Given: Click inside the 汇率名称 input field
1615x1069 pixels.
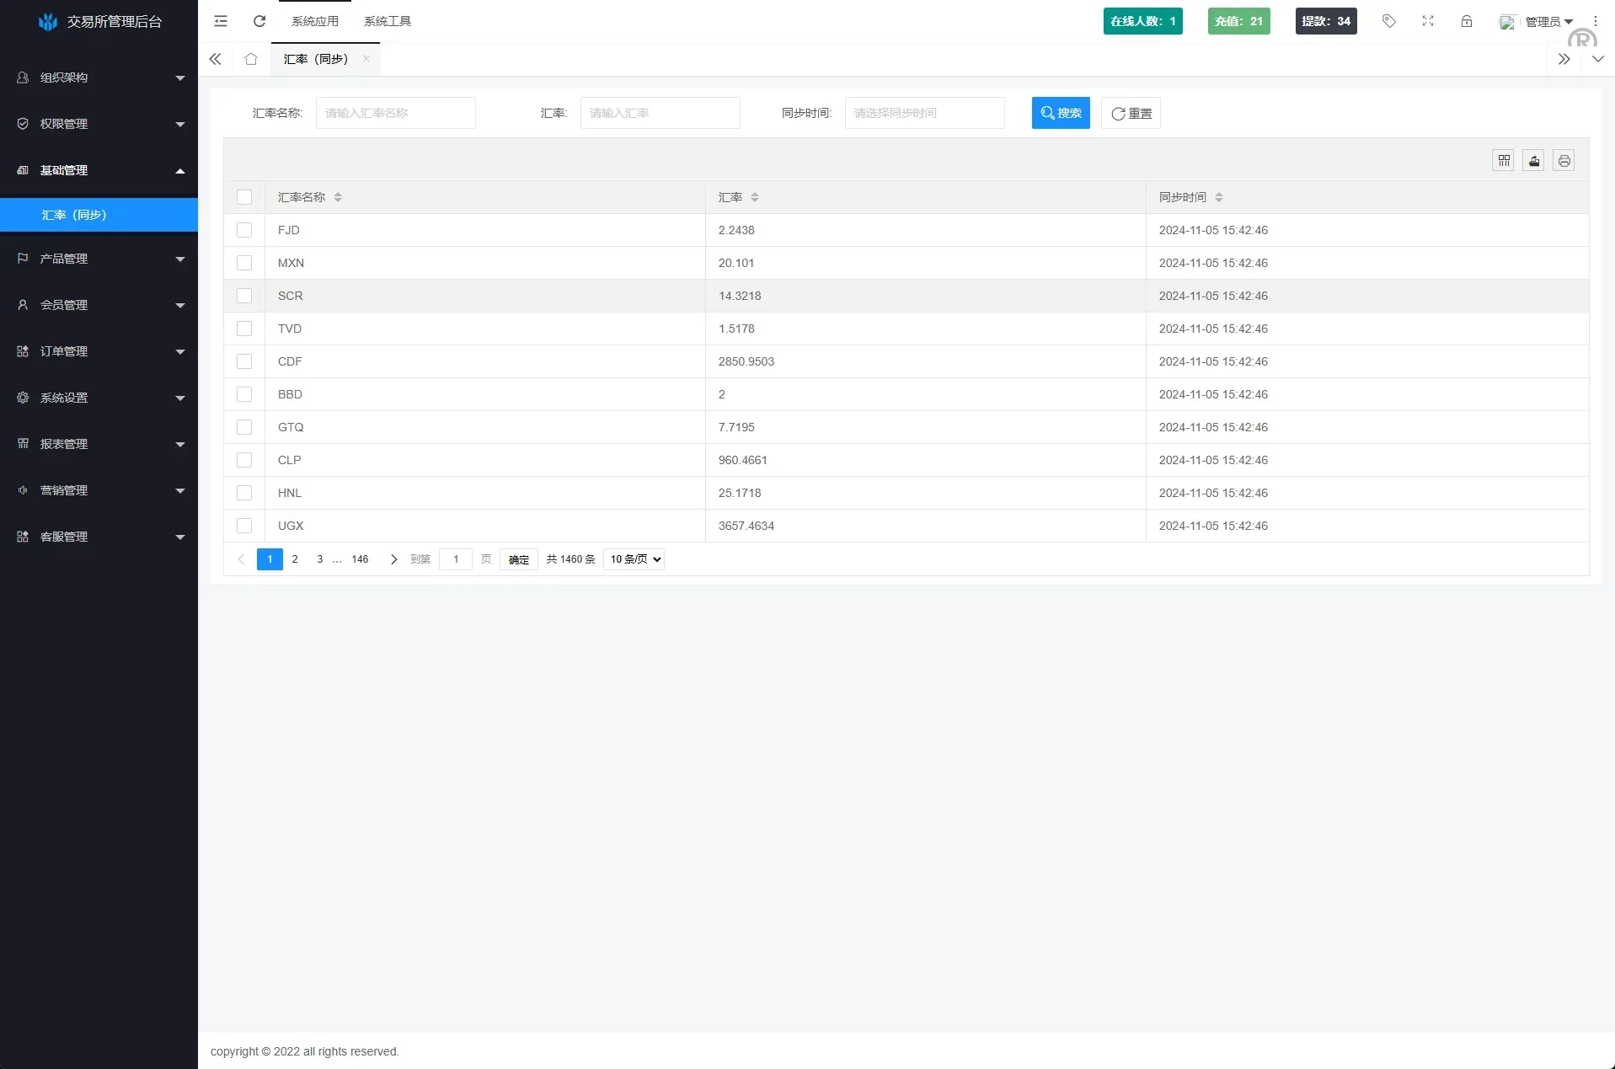Looking at the screenshot, I should [395, 112].
